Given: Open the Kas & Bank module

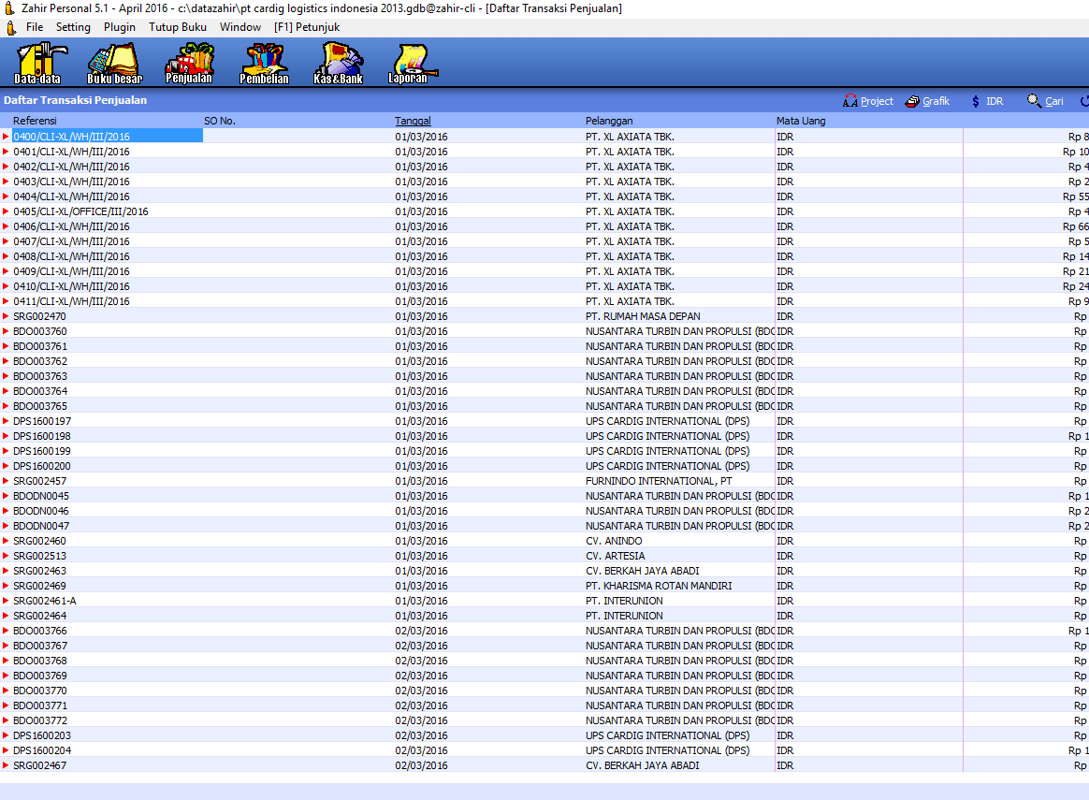Looking at the screenshot, I should coord(339,64).
